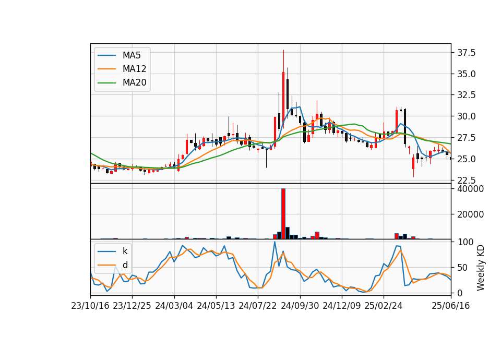Image resolution: width=501 pixels, height=360 pixels.
Task: Click the MA5 legend label
Action: (x=132, y=55)
